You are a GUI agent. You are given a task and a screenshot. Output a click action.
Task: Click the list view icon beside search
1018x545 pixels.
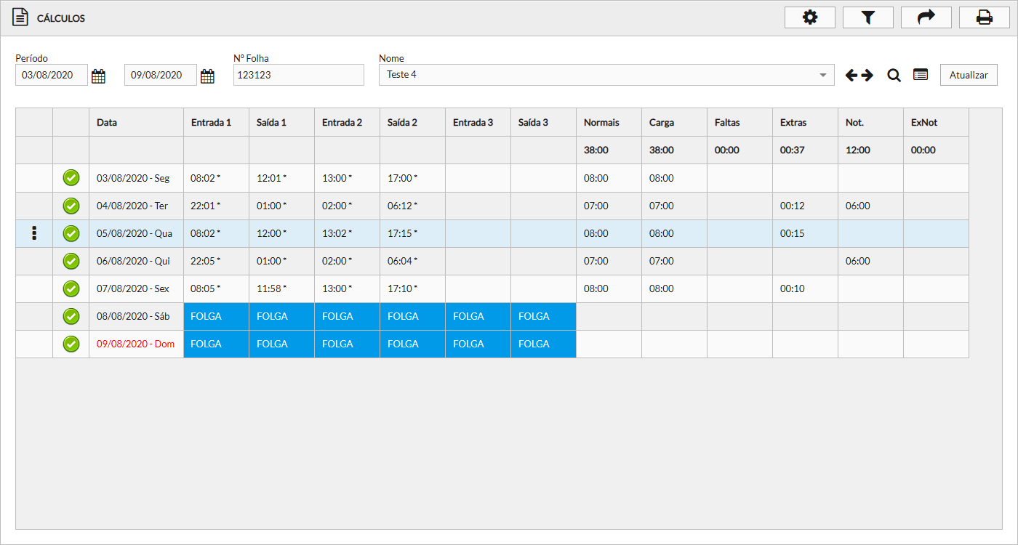[x=921, y=75]
